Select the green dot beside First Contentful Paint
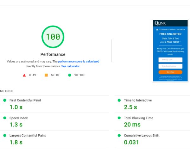The height and width of the screenshot is (158, 190). (x=5, y=100)
